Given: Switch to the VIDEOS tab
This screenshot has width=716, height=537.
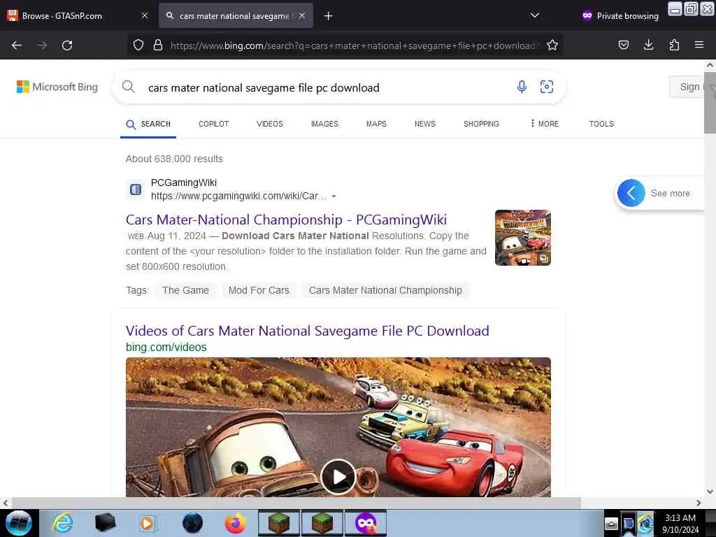Looking at the screenshot, I should [270, 124].
